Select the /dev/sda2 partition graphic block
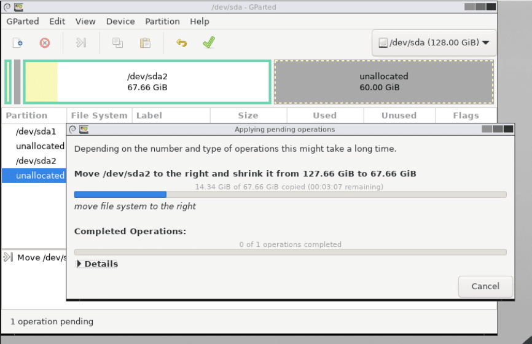Image resolution: width=532 pixels, height=344 pixels. tap(147, 82)
